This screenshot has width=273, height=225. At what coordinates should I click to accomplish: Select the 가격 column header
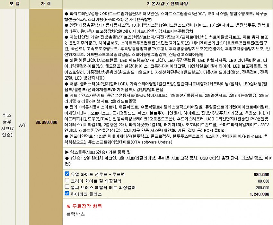tap(46, 4)
